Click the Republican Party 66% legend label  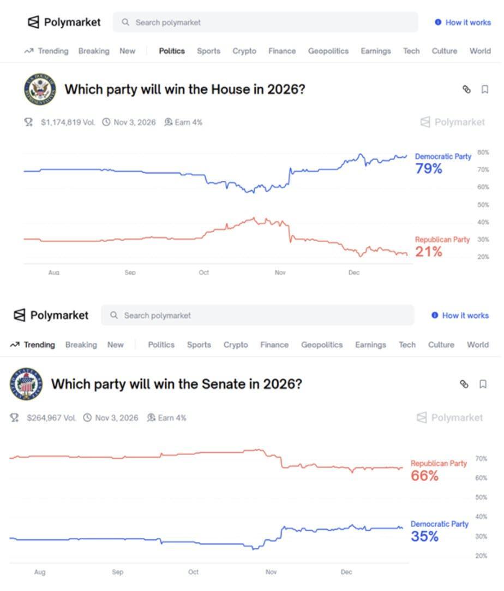pos(438,470)
